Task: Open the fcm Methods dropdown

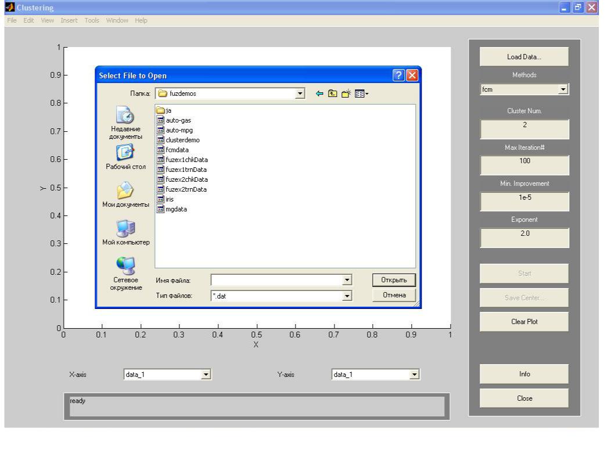Action: 563,89
